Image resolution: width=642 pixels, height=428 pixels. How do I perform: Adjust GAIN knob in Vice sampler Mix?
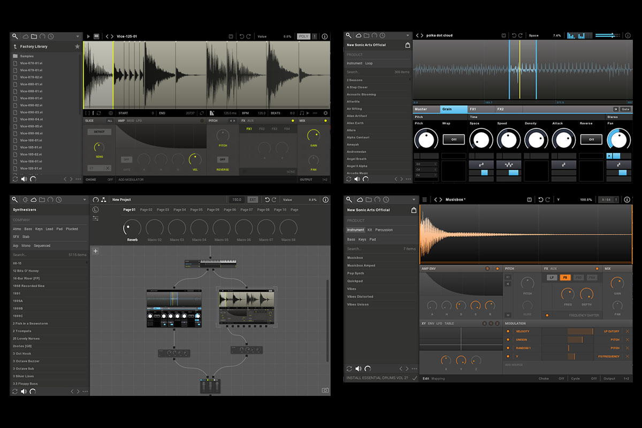click(314, 135)
